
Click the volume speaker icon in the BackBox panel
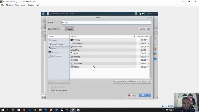coord(143,14)
